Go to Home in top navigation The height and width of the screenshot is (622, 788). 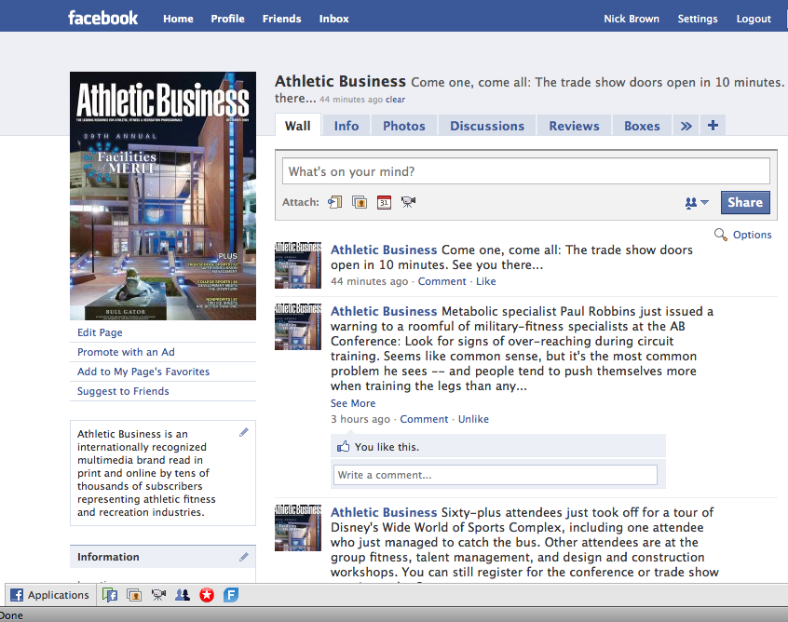pos(178,19)
